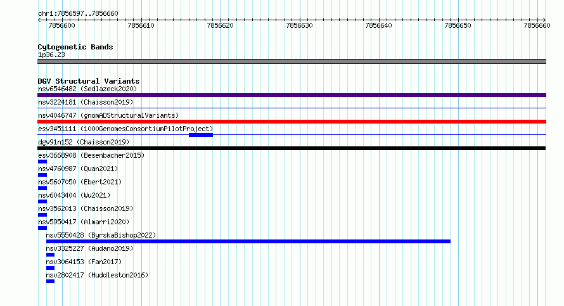The width and height of the screenshot is (564, 306).
Task: Click ruler position 7856600
Action: [x=62, y=25]
